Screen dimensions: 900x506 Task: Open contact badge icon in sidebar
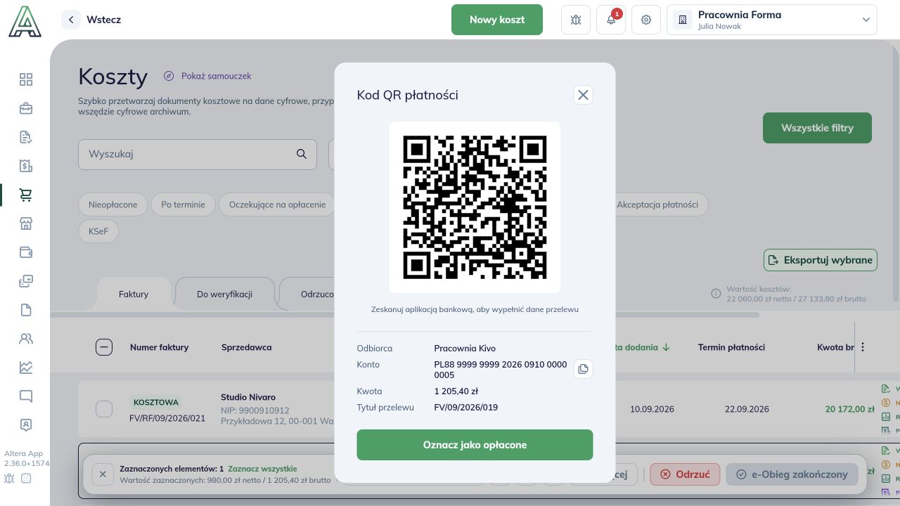click(x=26, y=425)
